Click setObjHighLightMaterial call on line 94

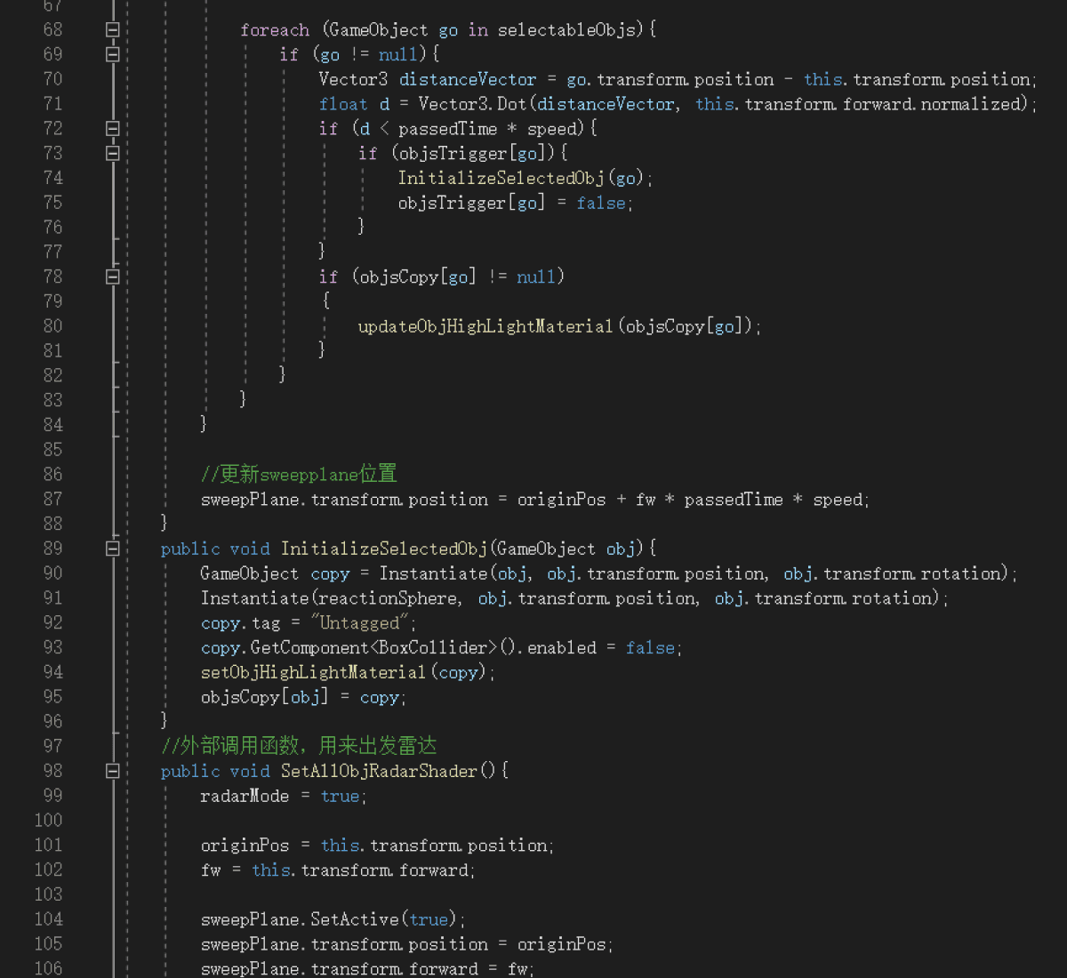[313, 672]
